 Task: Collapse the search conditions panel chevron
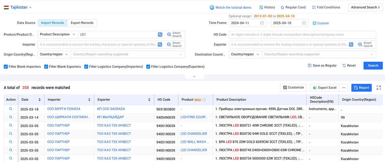pos(194,76)
